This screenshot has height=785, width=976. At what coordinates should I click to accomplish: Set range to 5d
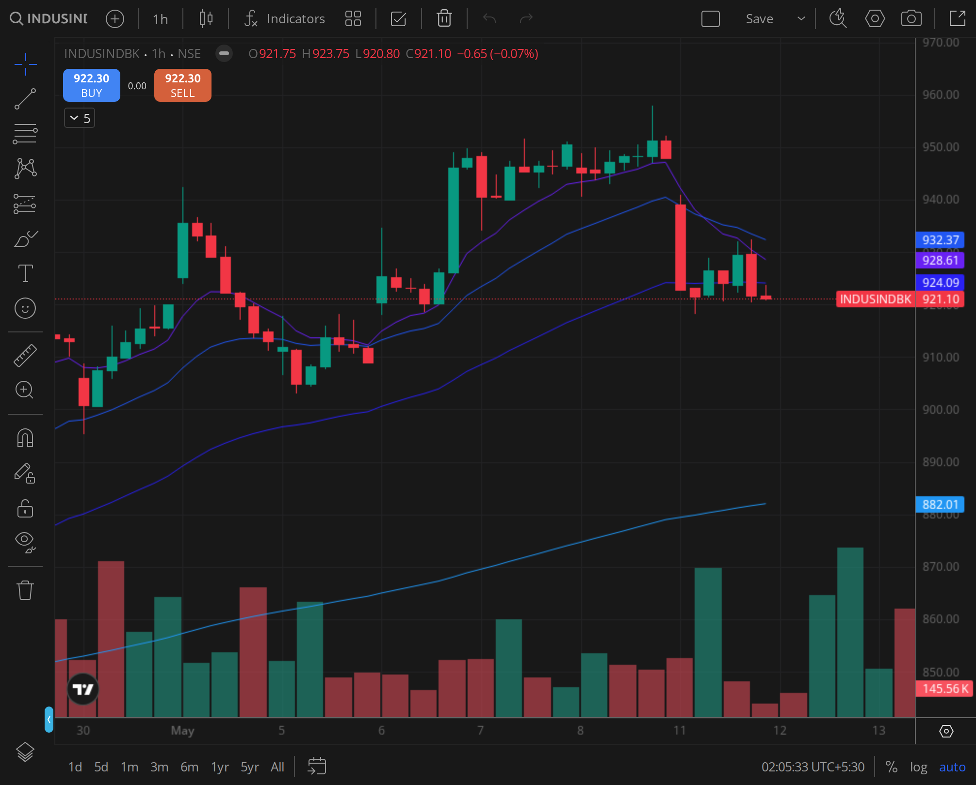click(x=101, y=767)
